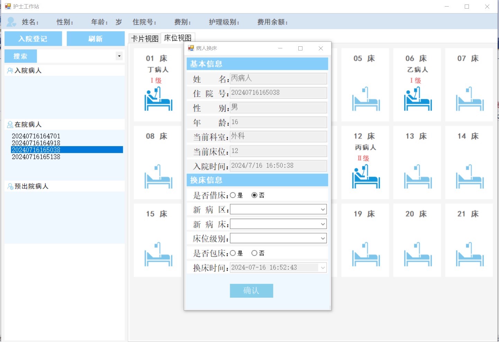Select inpatient record 20240716165138
Viewport: 499px width, 342px height.
pos(36,157)
